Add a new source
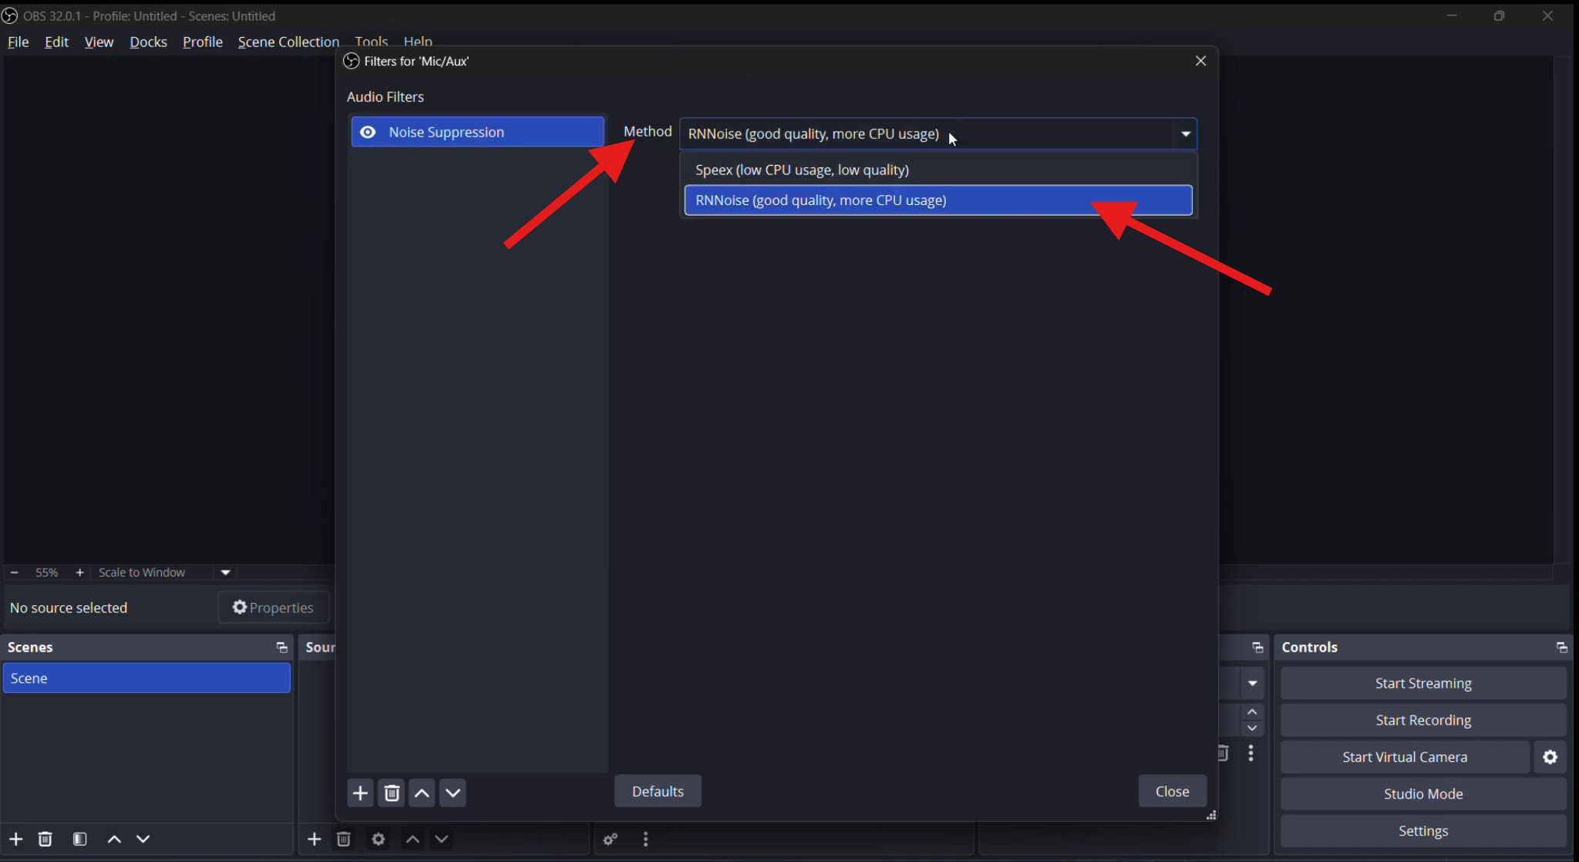Viewport: 1579px width, 862px height. (x=313, y=839)
